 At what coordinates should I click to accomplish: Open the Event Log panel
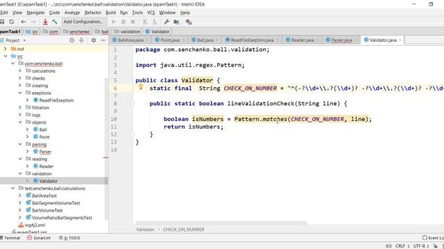point(433,238)
